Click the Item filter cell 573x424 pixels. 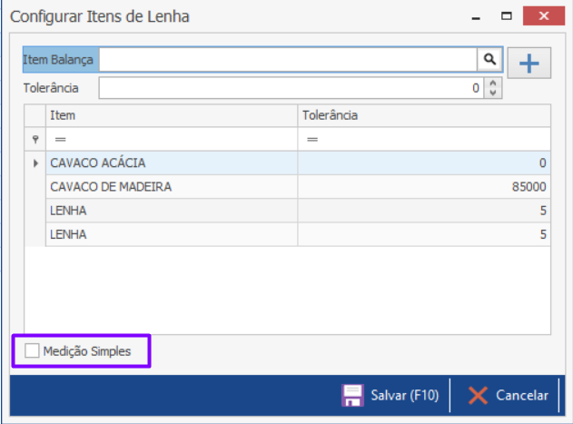pos(172,139)
